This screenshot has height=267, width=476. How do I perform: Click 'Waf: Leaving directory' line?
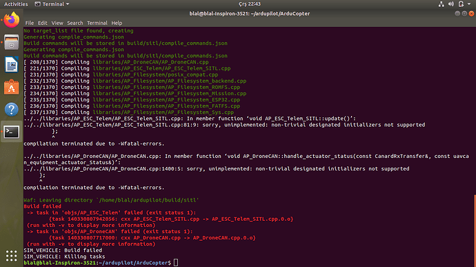[111, 200]
